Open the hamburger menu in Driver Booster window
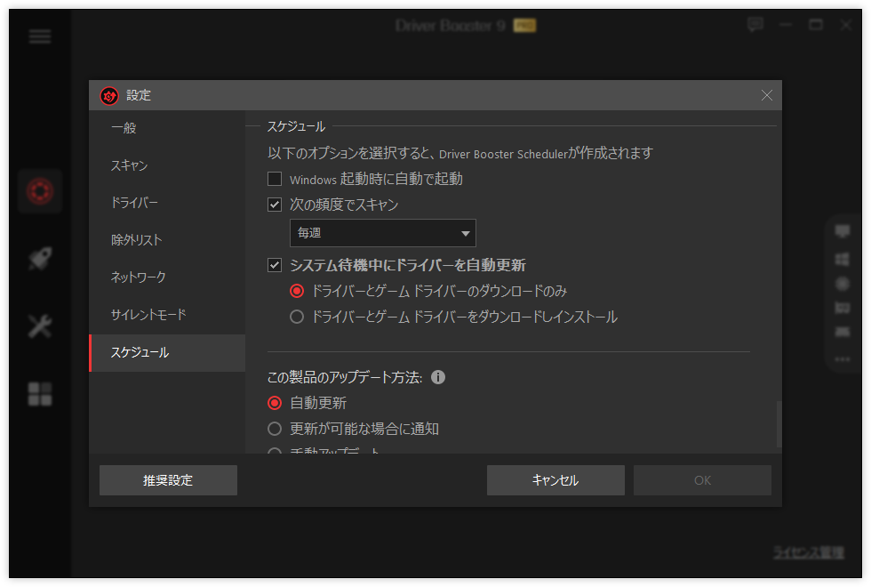This screenshot has height=587, width=871. [x=40, y=36]
